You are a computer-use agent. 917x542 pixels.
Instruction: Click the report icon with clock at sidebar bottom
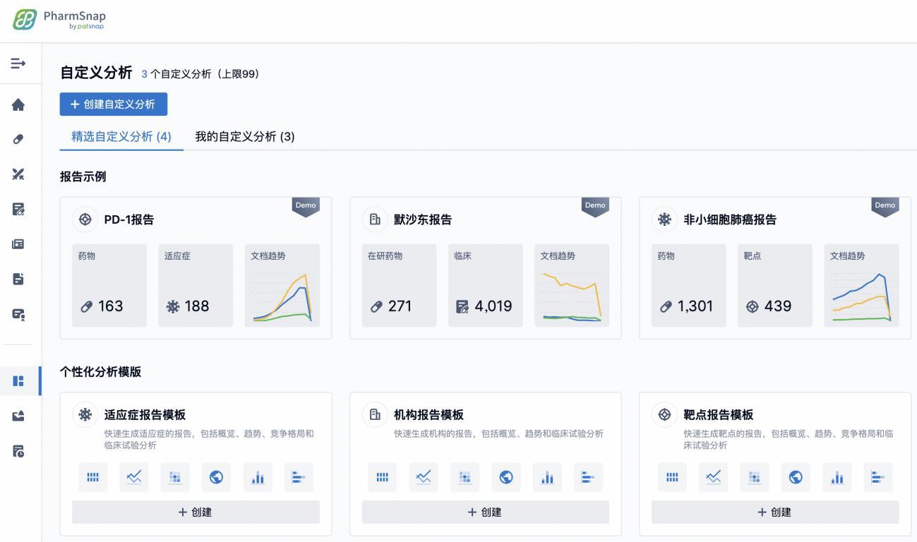coord(18,450)
